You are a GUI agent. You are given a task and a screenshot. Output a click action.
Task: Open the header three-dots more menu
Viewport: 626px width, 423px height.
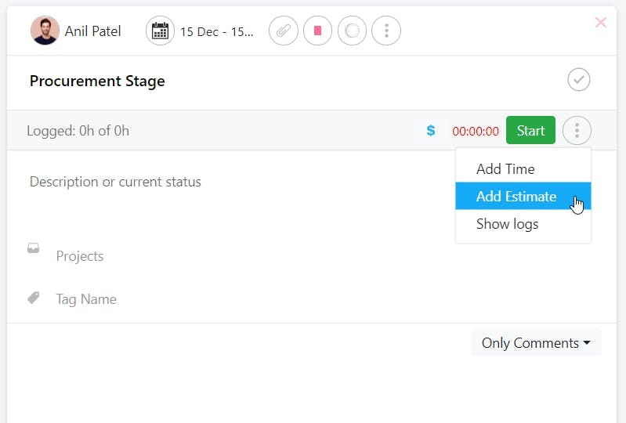385,31
